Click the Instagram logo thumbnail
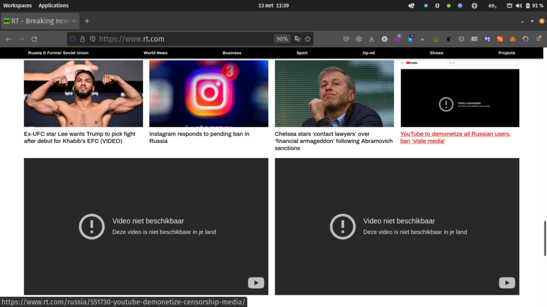The height and width of the screenshot is (307, 547). [209, 94]
